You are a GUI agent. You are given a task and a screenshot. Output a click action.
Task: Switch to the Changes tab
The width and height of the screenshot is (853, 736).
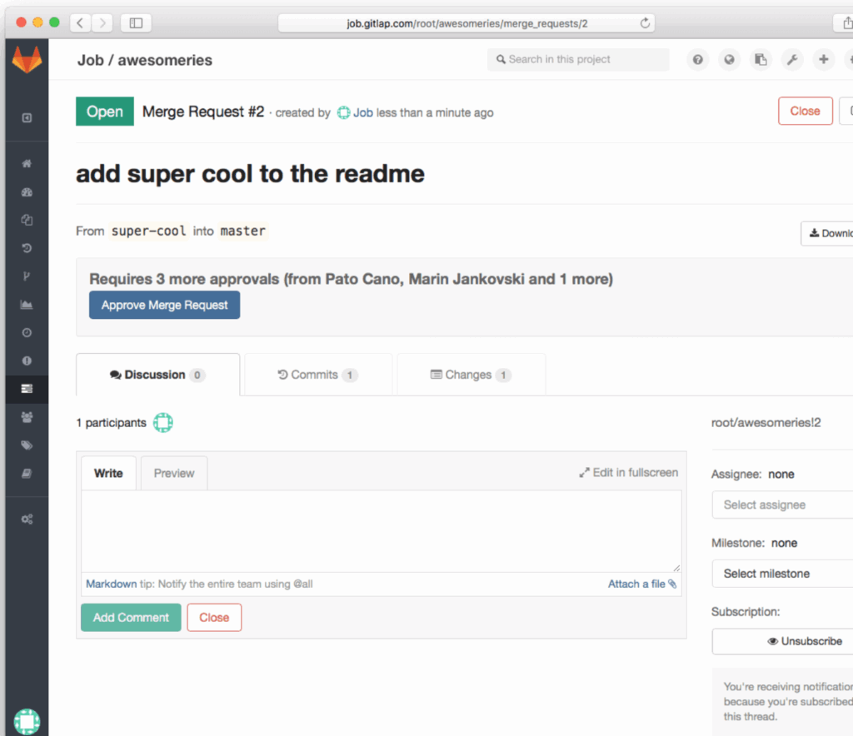(471, 375)
